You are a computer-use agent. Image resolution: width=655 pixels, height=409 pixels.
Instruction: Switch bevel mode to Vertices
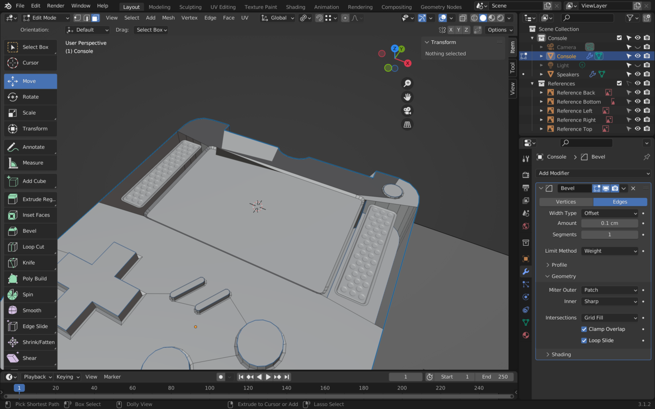click(x=565, y=202)
